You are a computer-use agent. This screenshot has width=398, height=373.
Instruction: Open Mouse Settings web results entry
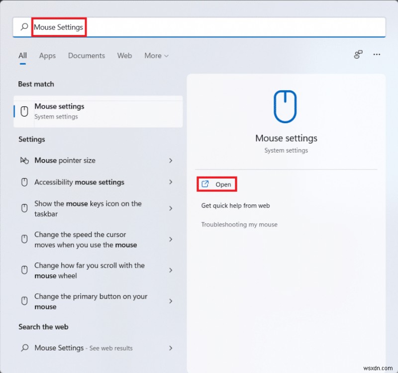coord(59,348)
